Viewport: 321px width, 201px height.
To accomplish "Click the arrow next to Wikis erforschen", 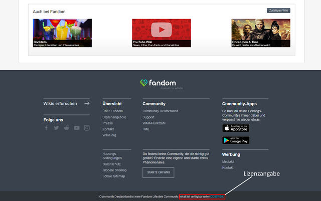I will pos(87,104).
